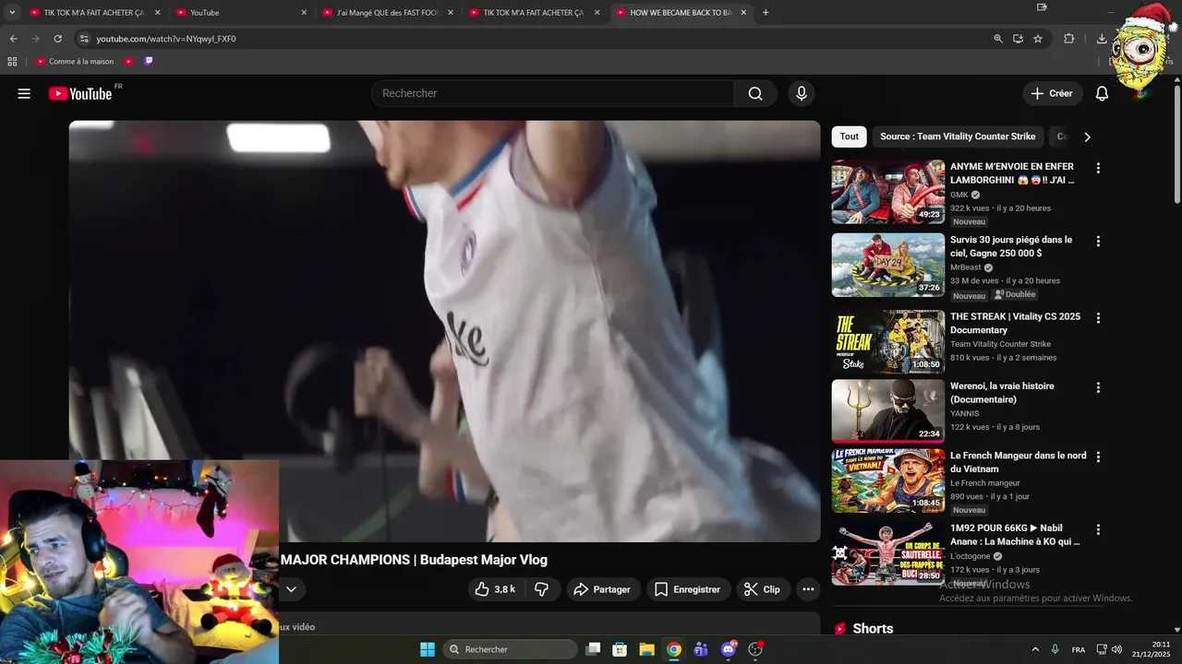The width and height of the screenshot is (1182, 664).
Task: Like the video with 3,8 k likes
Action: [x=495, y=589]
